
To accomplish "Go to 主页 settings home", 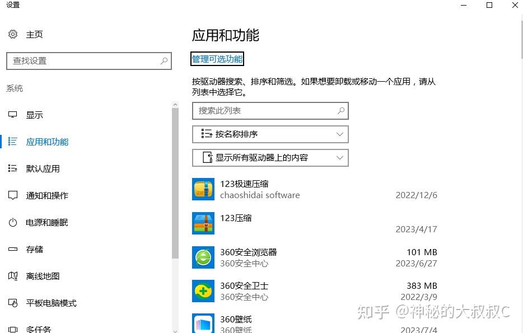I will click(34, 34).
